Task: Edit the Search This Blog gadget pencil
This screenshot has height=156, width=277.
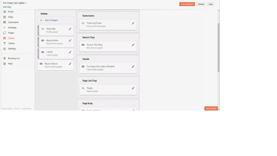Action: (133, 45)
